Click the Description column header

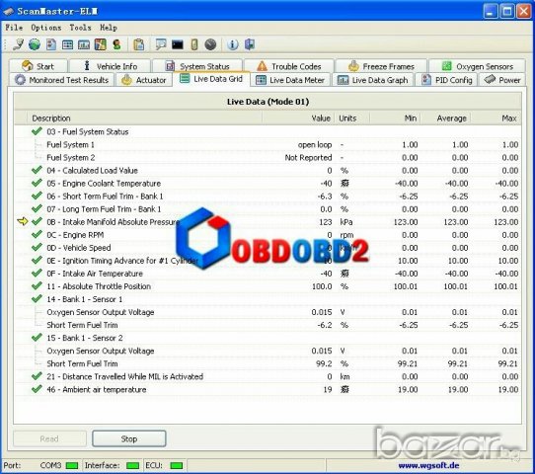coord(145,118)
